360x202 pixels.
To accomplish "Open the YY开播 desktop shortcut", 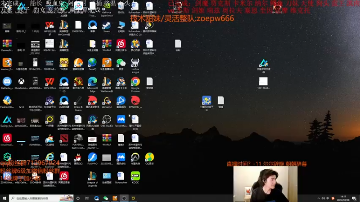I will pos(50,121).
